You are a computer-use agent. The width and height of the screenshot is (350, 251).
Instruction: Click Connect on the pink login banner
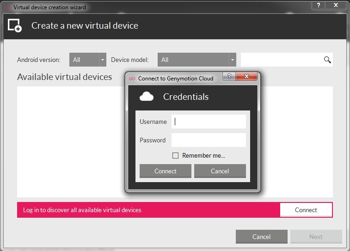click(x=306, y=210)
